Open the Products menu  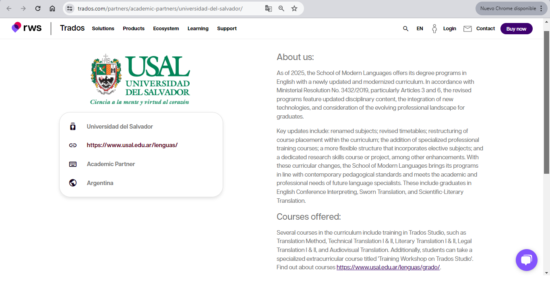(x=134, y=29)
